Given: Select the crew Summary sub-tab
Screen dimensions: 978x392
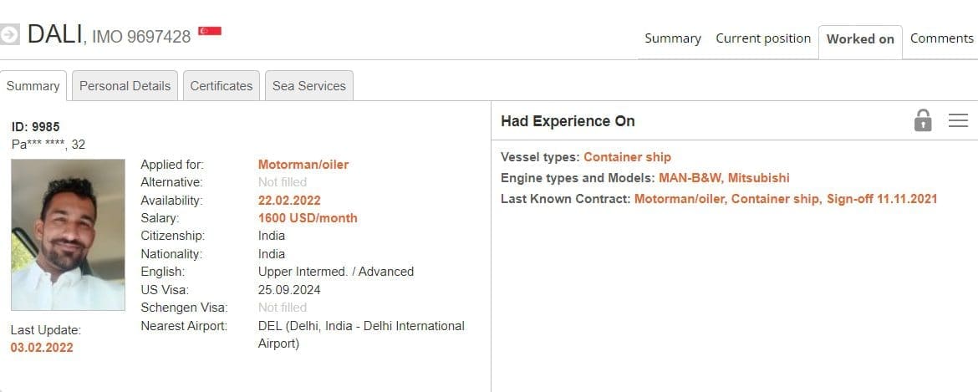Looking at the screenshot, I should (33, 86).
